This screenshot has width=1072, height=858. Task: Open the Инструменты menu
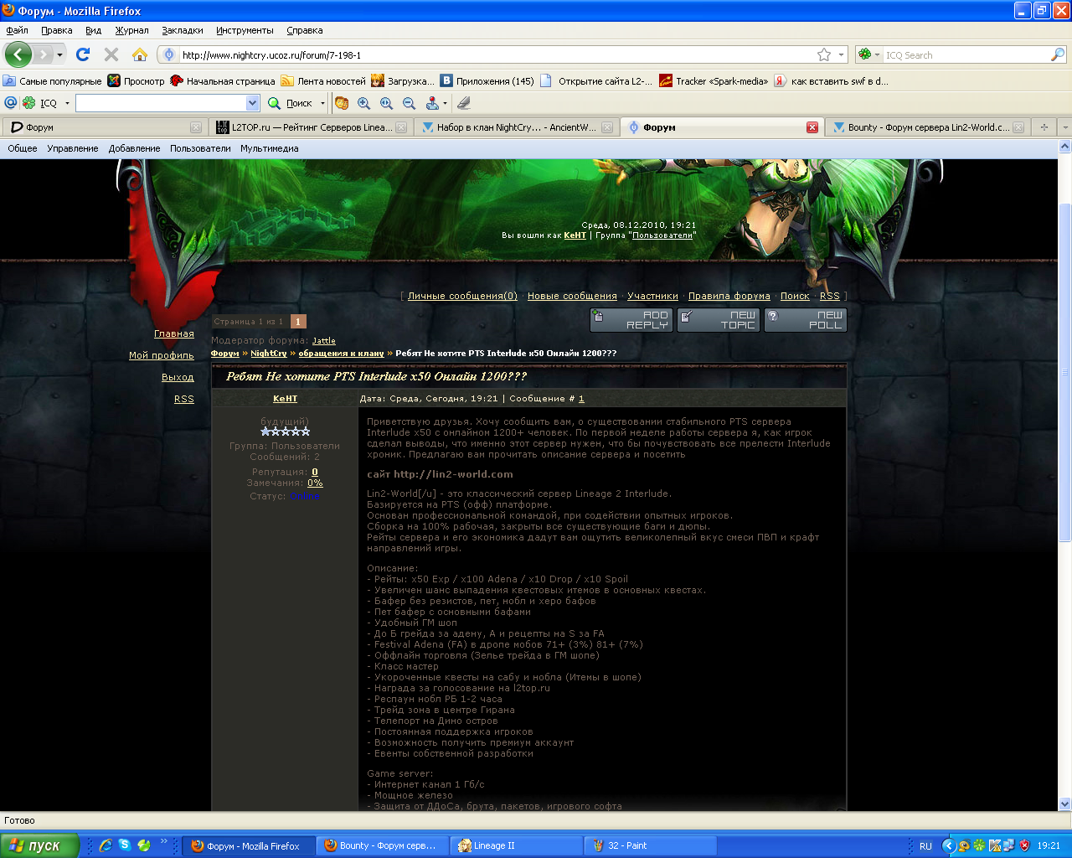point(245,30)
